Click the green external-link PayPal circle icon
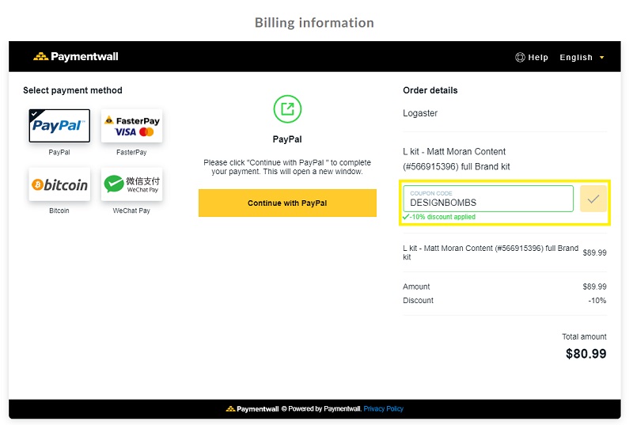This screenshot has height=425, width=633. (287, 109)
